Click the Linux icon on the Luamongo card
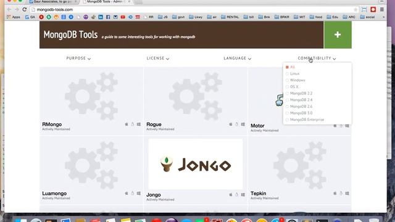This screenshot has width=395, height=222. [133, 193]
